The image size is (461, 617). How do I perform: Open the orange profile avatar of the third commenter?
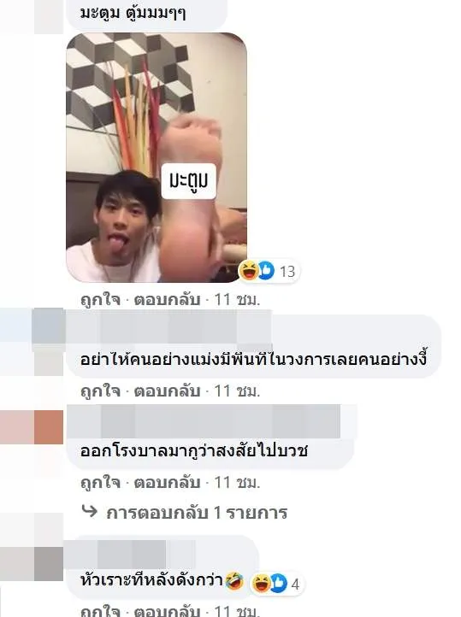(48, 427)
